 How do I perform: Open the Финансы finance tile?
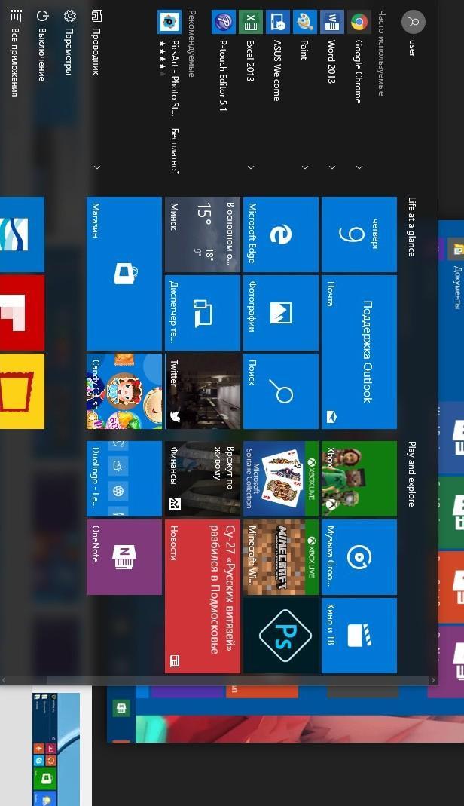click(x=202, y=479)
